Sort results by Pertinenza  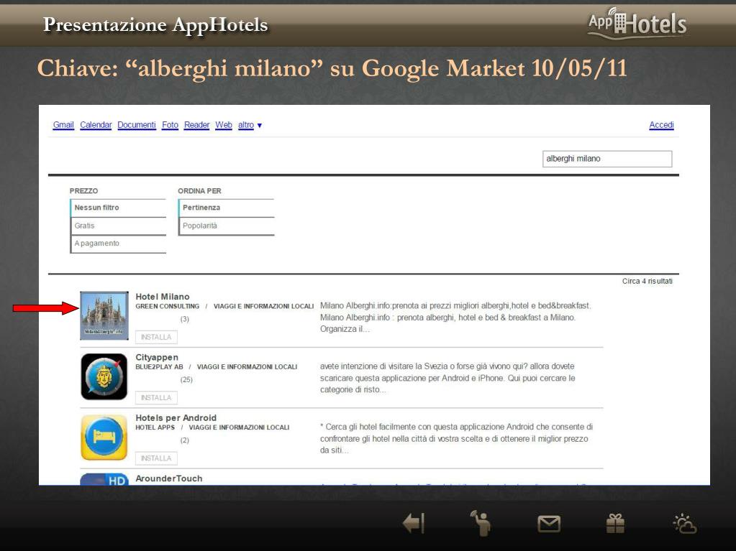[x=226, y=208]
